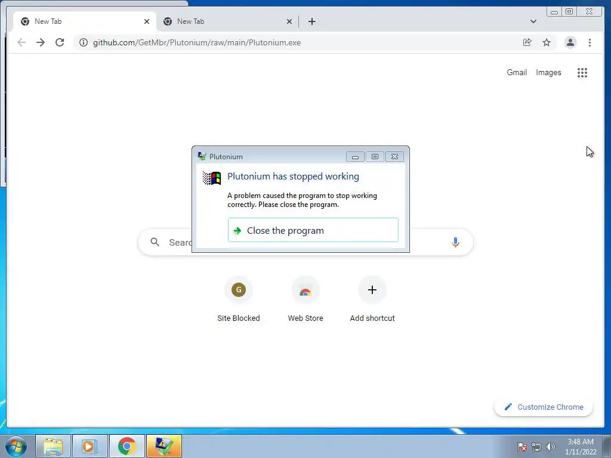This screenshot has height=458, width=611.
Task: Open the Chrome profile avatar
Action: [x=570, y=42]
